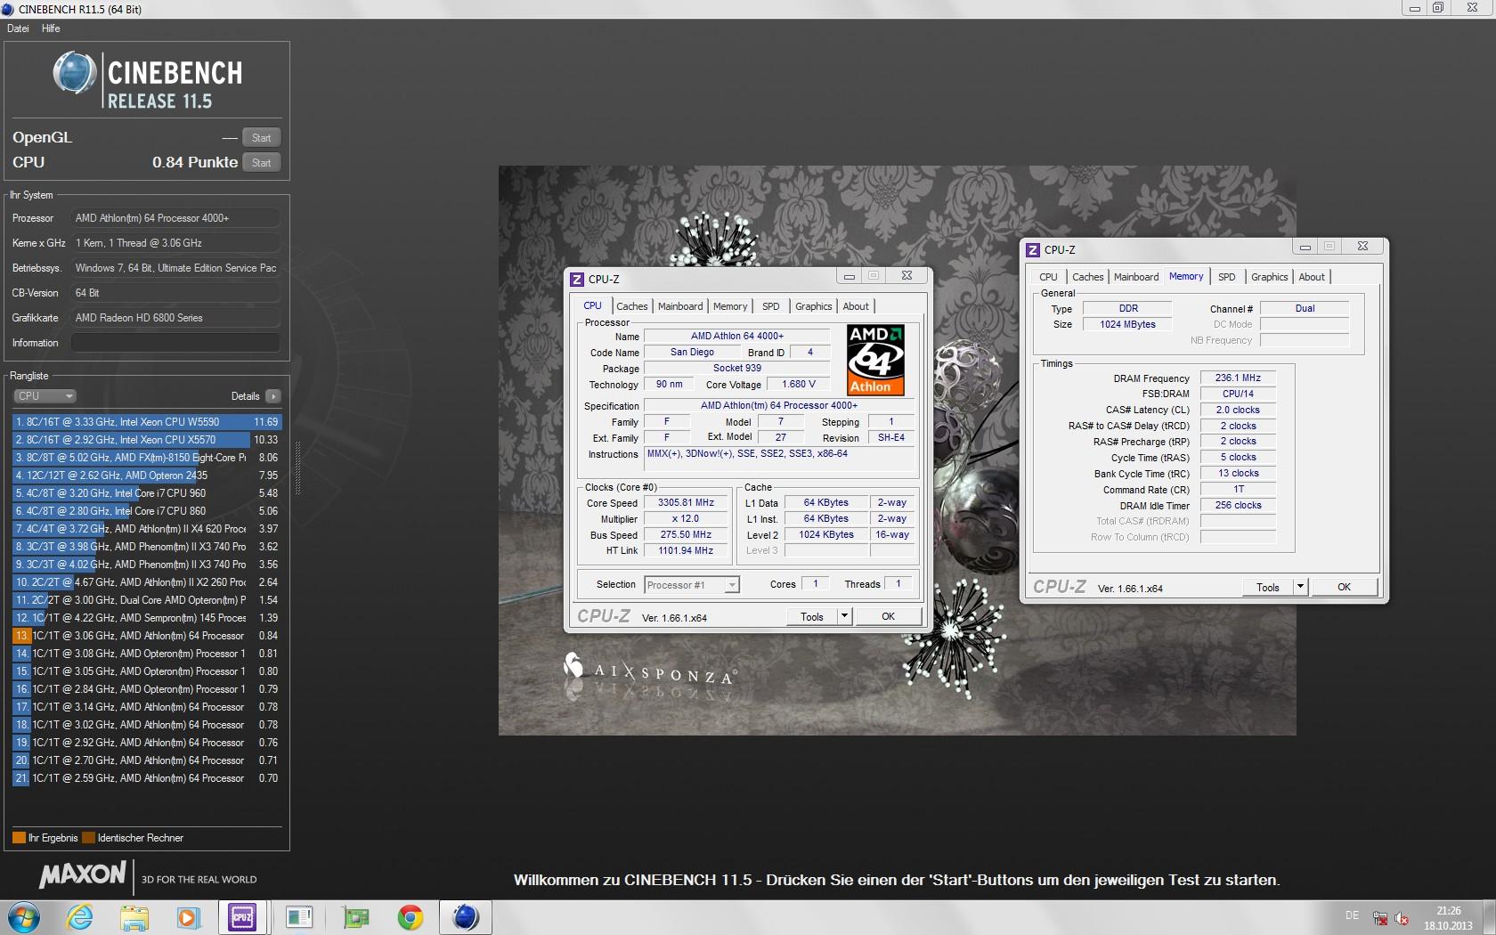Click the CPU-Z logo in the Memory window title bar
1496x935 pixels.
tap(1033, 249)
